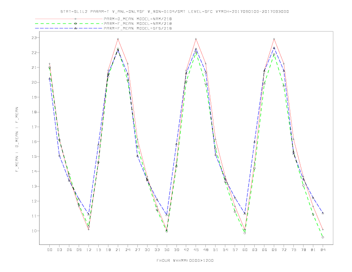
Task: Click x-axis forecast hour label 57
Action: pos(235,250)
